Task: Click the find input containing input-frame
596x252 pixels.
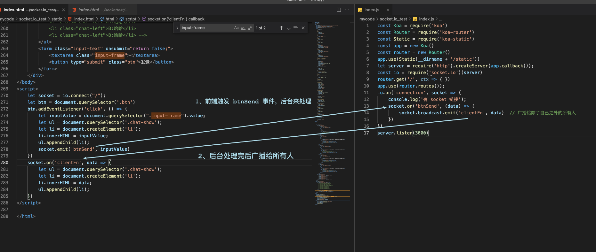Action: pyautogui.click(x=207, y=28)
